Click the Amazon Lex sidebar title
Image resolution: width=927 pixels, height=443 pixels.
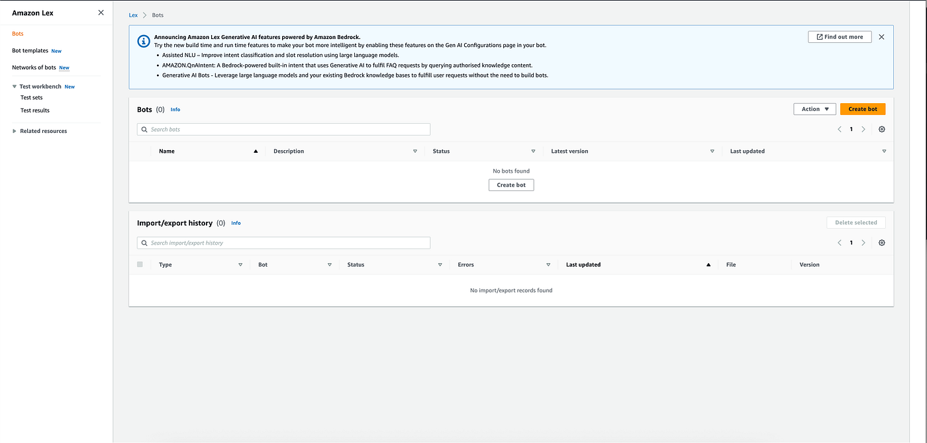pos(32,13)
